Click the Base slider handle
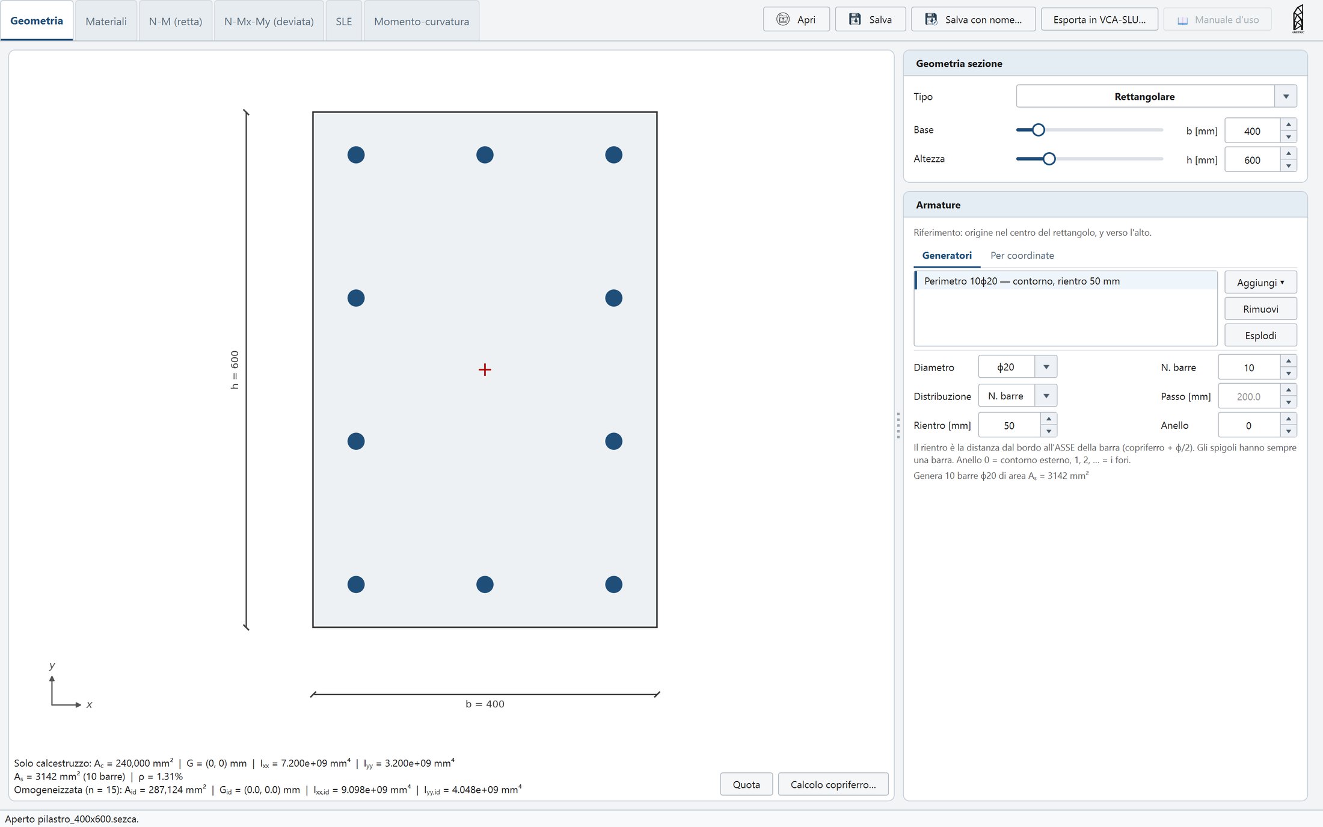The image size is (1323, 827). 1038,130
